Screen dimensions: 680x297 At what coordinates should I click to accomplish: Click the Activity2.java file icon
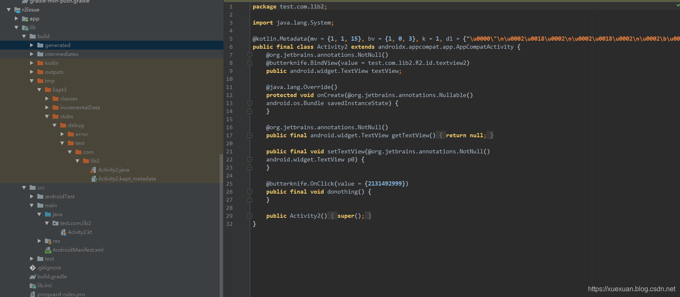point(93,170)
